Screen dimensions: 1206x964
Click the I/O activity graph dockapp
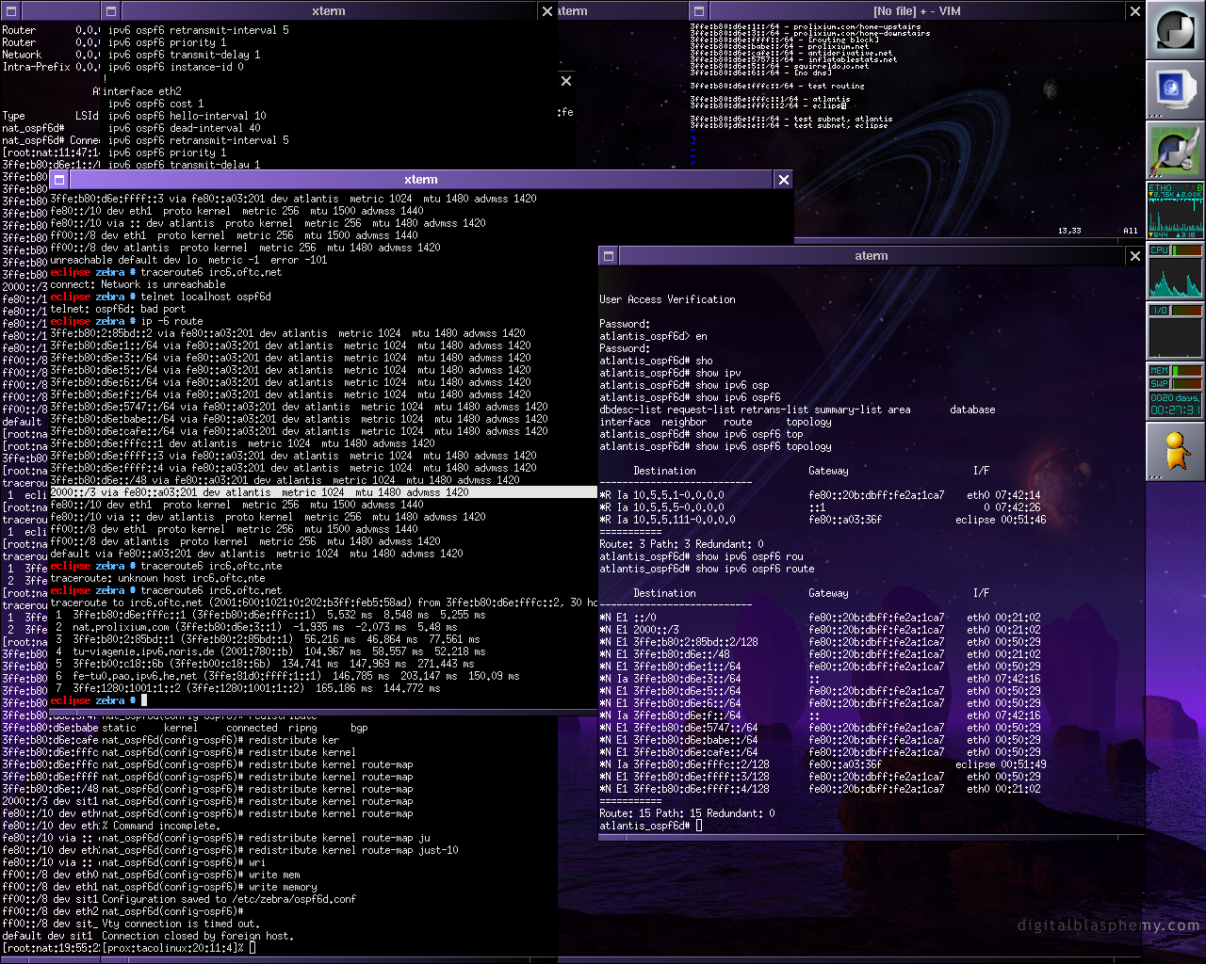coord(1175,336)
